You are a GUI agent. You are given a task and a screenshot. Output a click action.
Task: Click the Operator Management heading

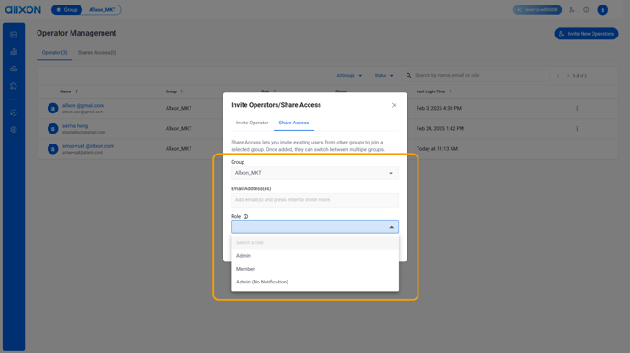pyautogui.click(x=76, y=33)
